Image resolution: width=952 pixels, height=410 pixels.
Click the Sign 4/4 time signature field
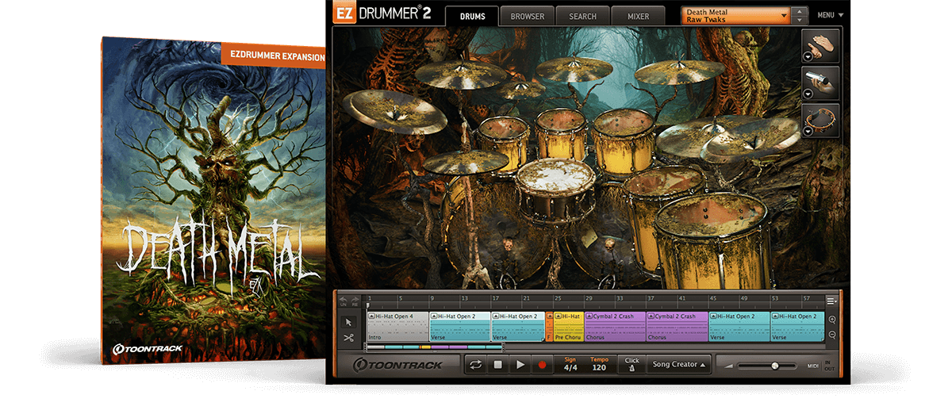click(570, 365)
